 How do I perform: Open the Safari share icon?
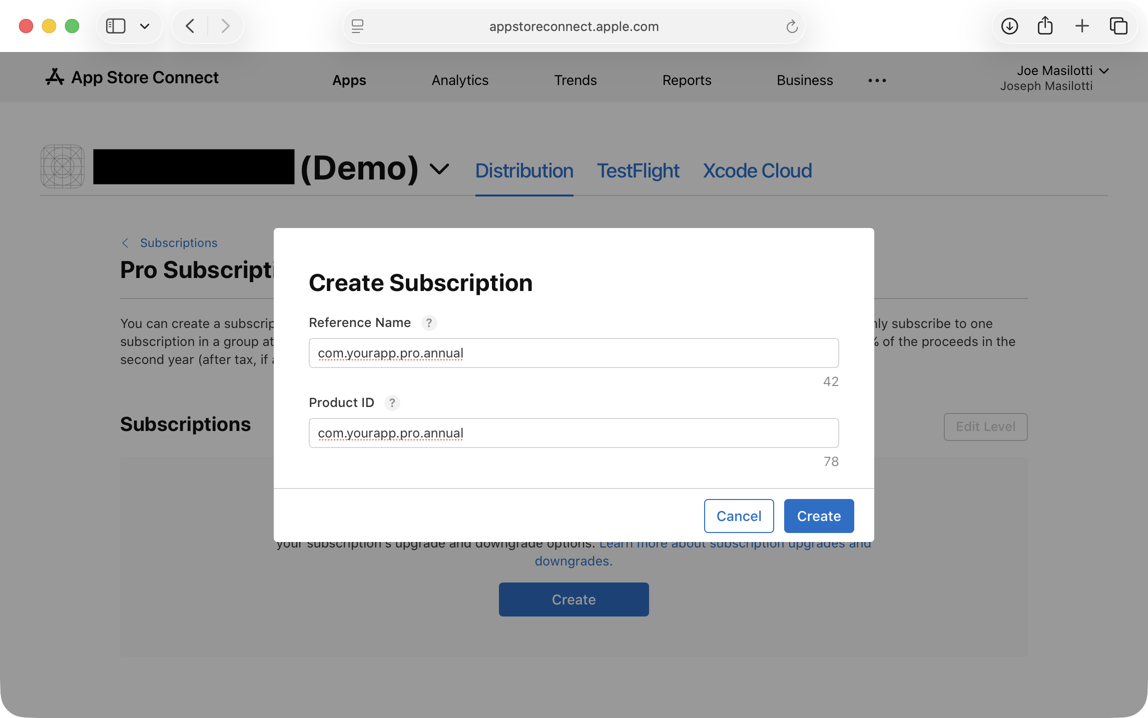click(x=1045, y=26)
